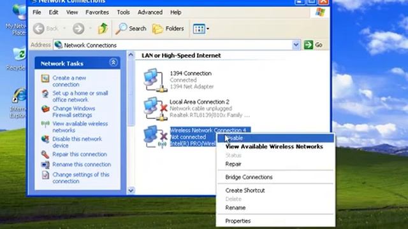
Task: Choose Create Shortcut in the context menu
Action: 275,190
